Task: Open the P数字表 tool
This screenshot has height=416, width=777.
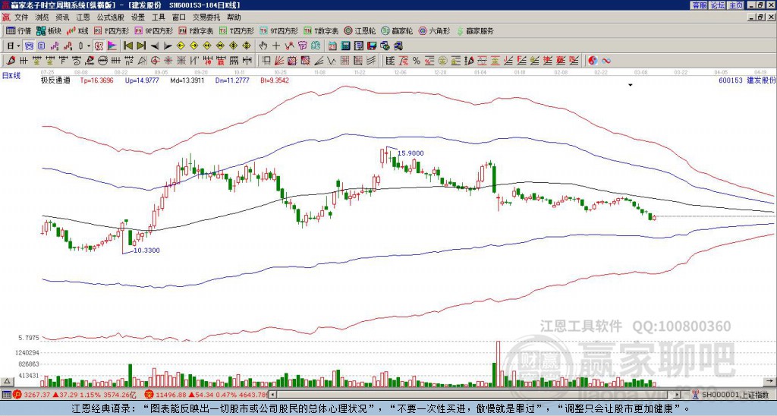Action: tap(196, 30)
